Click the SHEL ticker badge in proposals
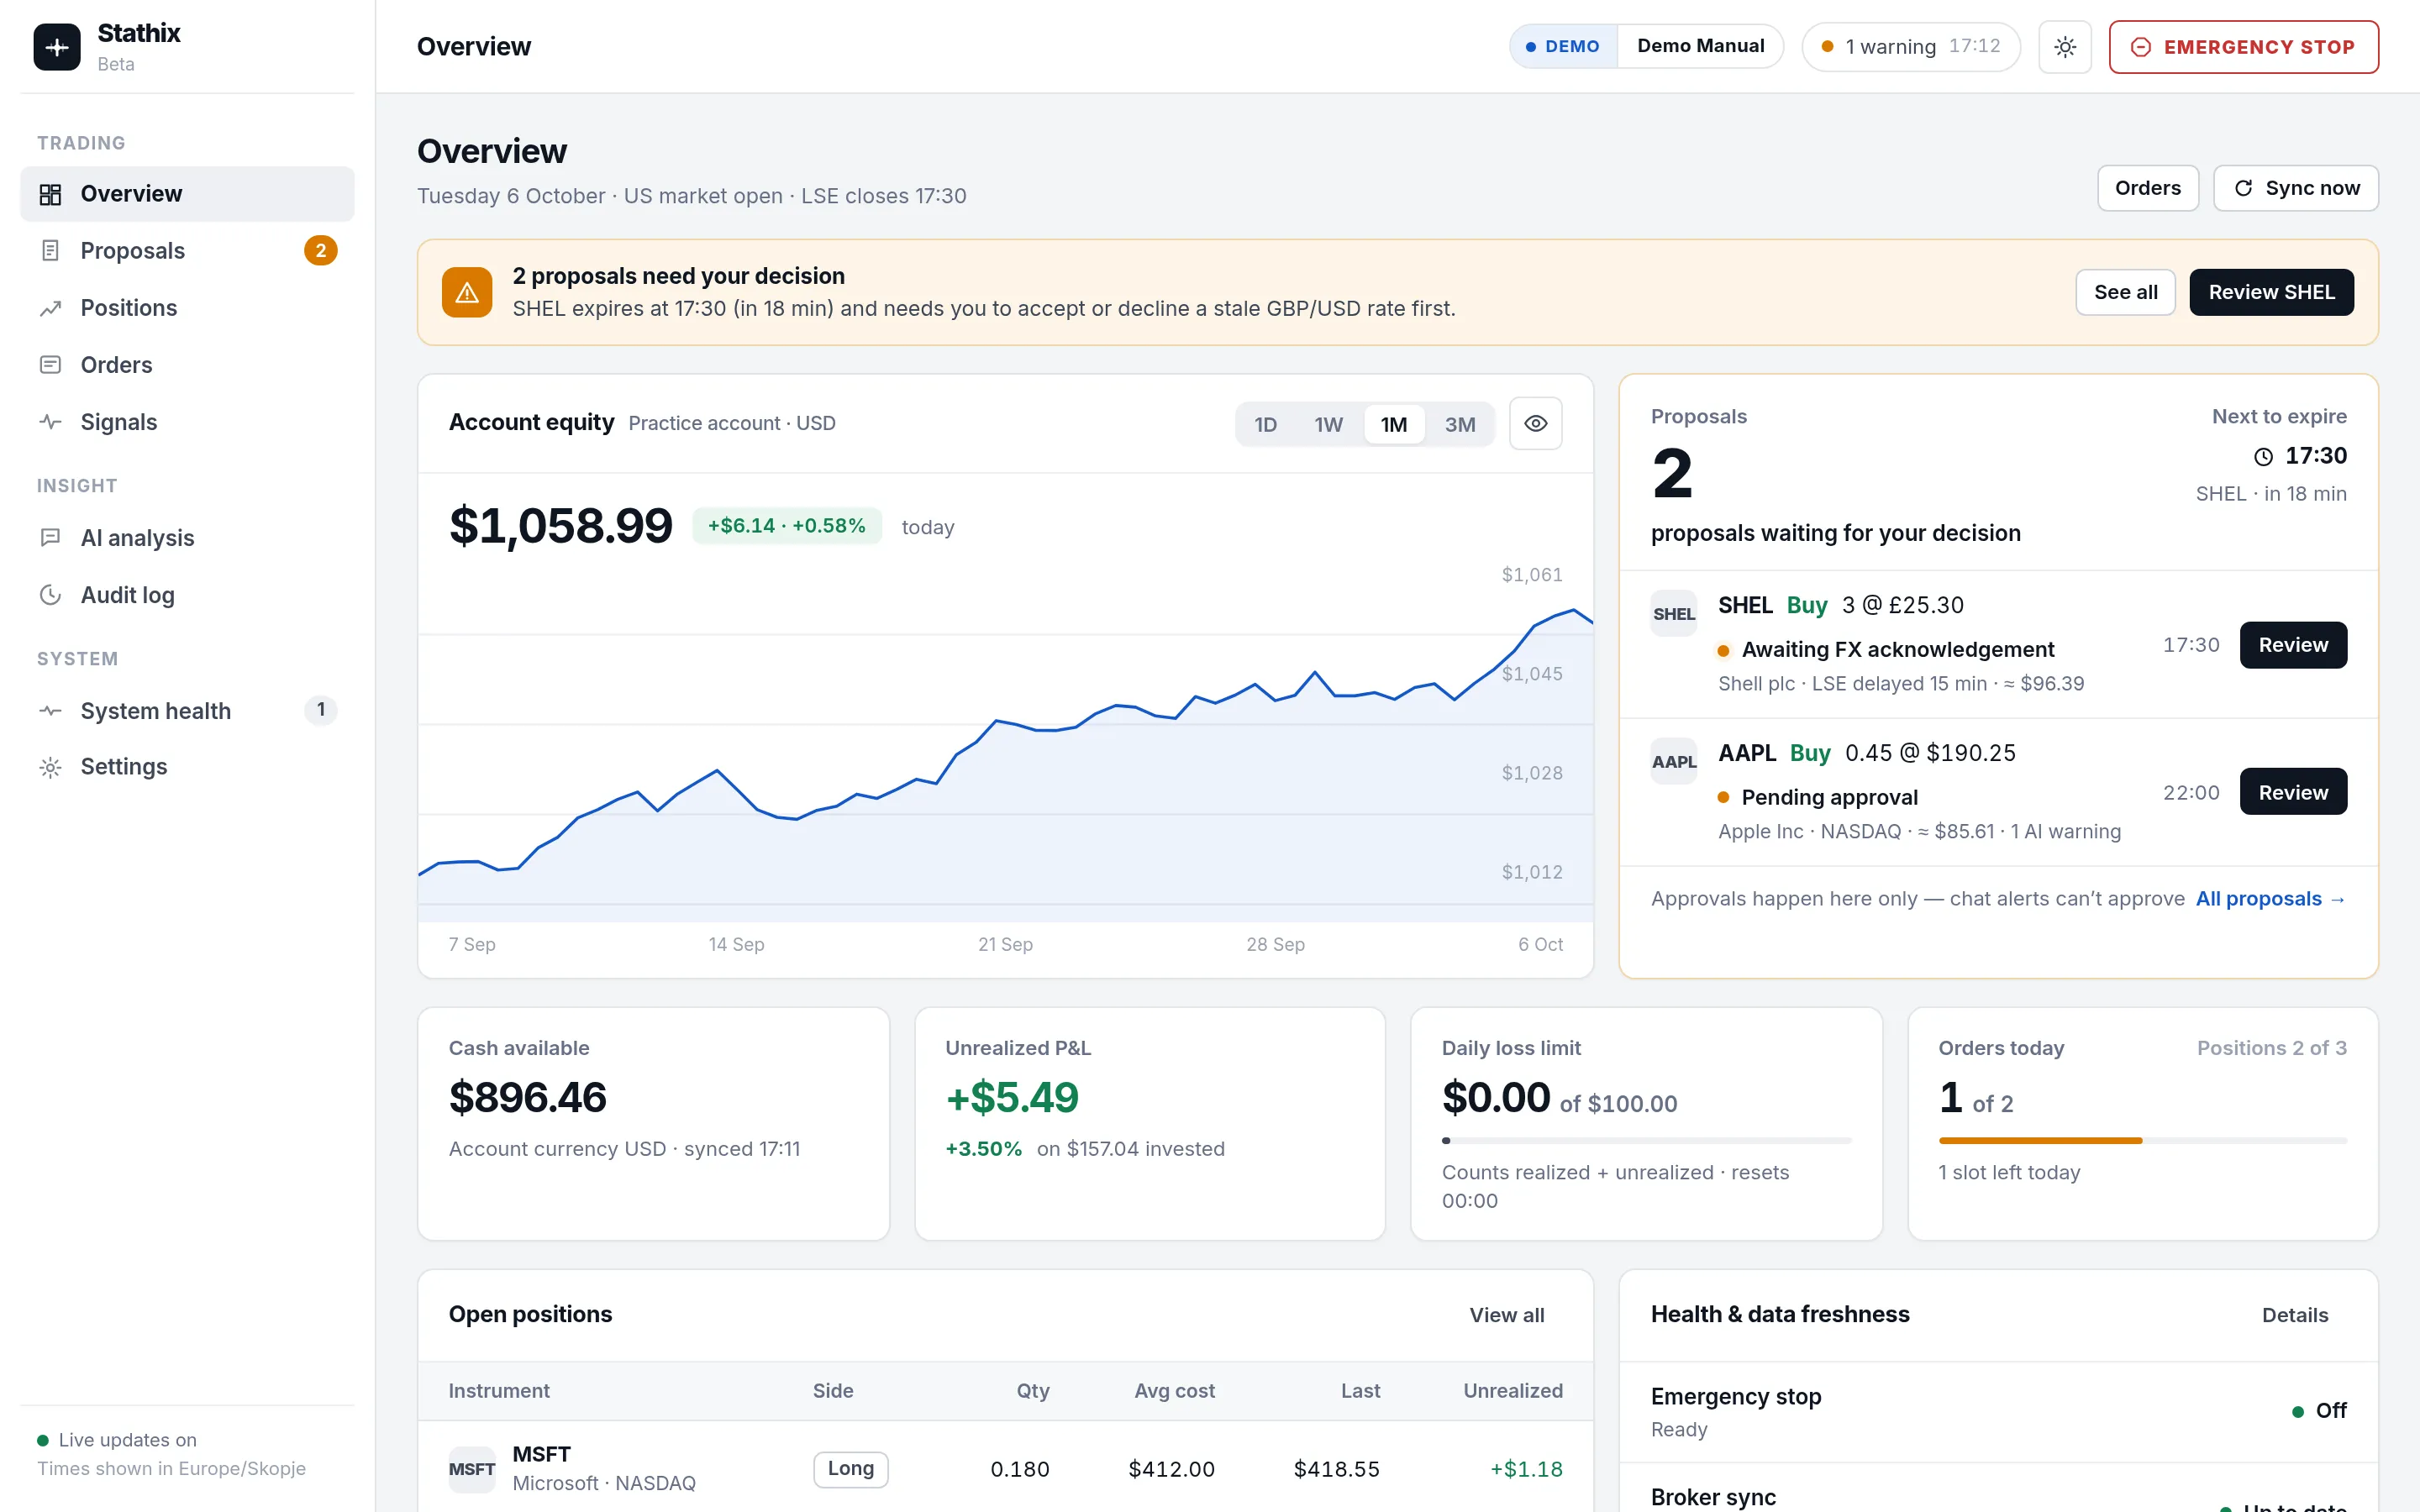 tap(1674, 613)
